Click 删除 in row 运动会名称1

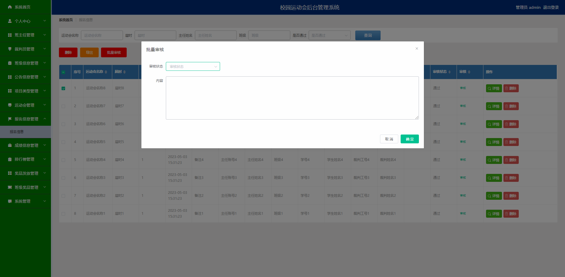click(x=511, y=214)
